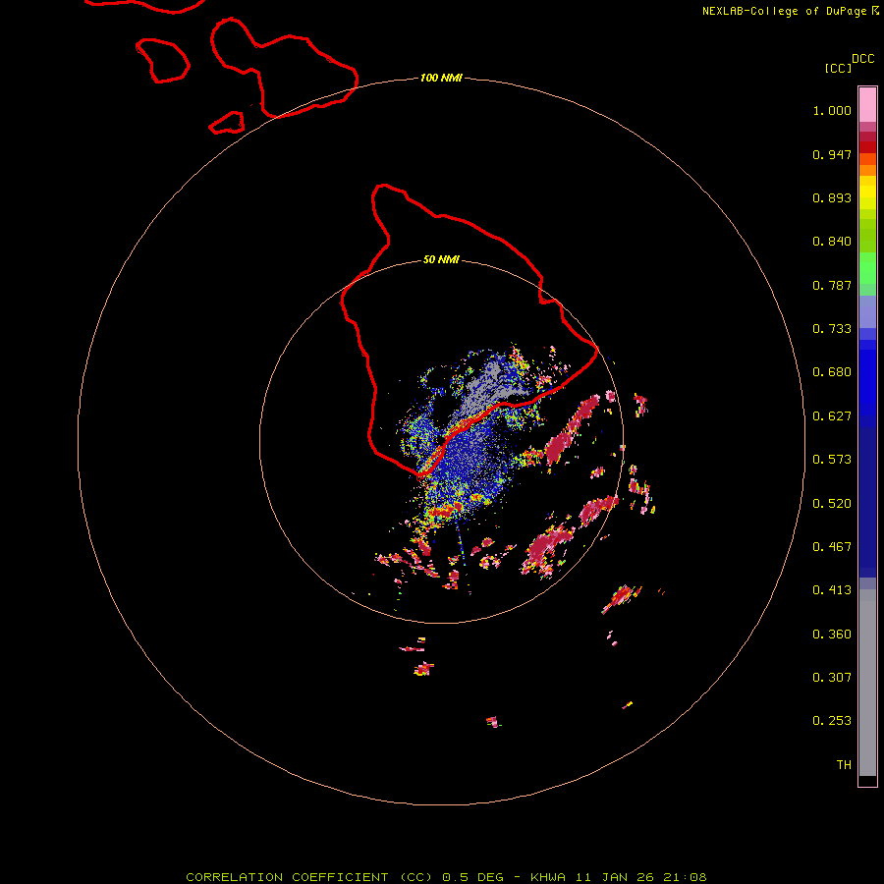Click the 0.947 color scale value

tap(832, 154)
